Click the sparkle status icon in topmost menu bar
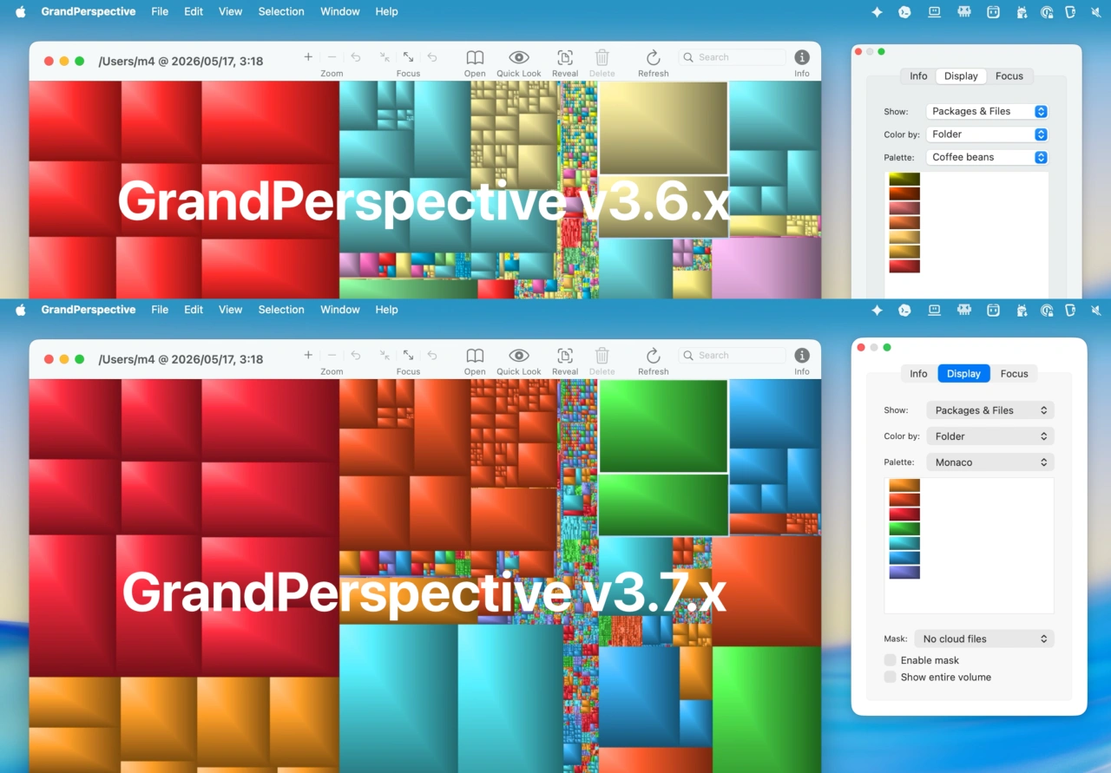This screenshot has width=1111, height=773. [x=877, y=12]
